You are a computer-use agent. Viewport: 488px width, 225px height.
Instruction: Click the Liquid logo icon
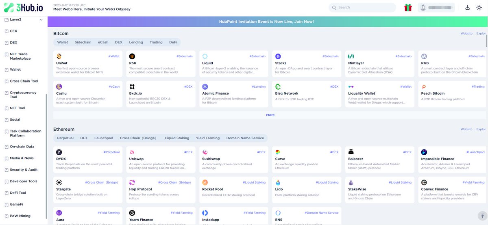205,56
